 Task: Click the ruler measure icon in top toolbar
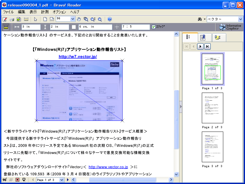26,19
